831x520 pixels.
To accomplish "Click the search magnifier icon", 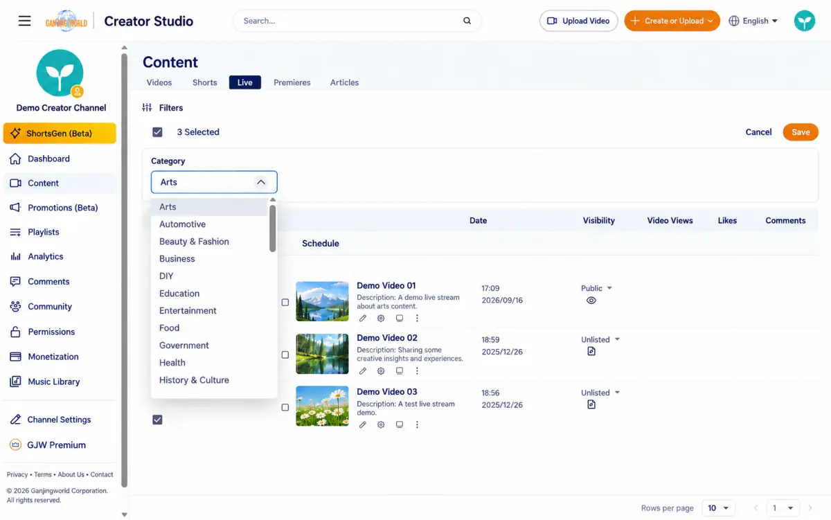I will tap(467, 21).
